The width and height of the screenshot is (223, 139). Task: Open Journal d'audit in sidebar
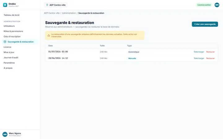point(11,57)
